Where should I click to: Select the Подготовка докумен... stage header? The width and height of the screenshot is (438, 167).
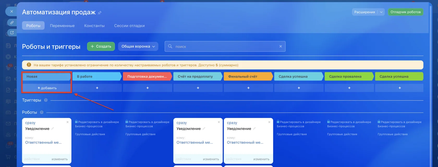click(x=148, y=76)
